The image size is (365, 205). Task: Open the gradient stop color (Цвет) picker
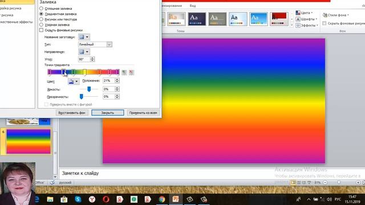[x=74, y=81]
